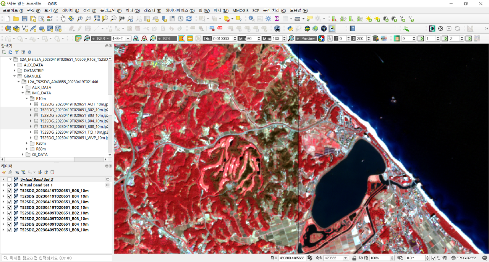Open the plugin help book icon
Viewport: 489px width, 262px height.
point(353,28)
